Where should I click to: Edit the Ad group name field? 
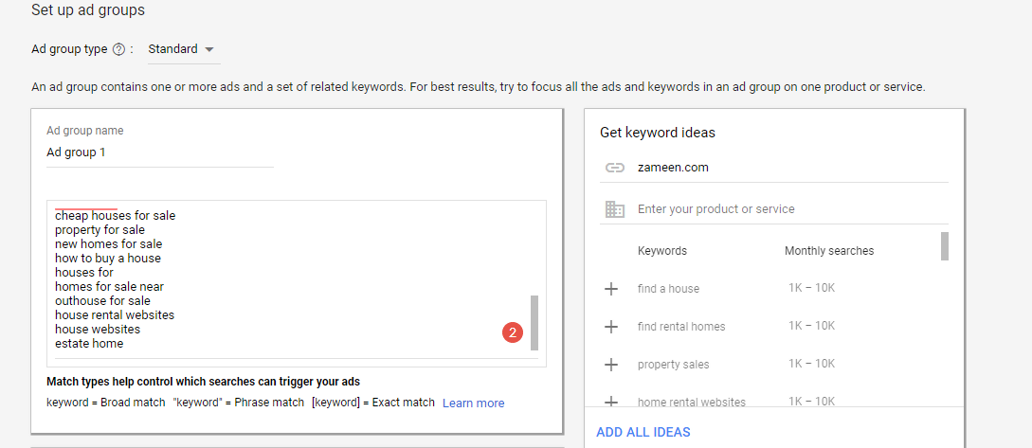tap(159, 152)
